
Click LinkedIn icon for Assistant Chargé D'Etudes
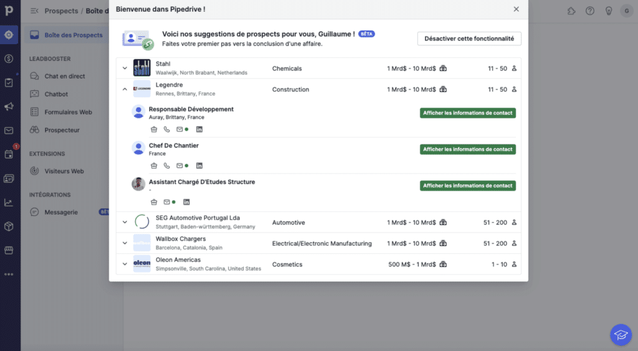(x=186, y=202)
